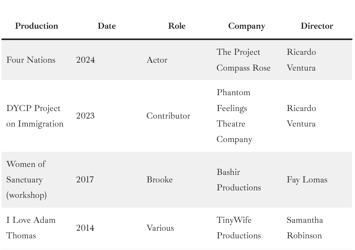Select The Project Compass Rose company
Viewport: 355px width, 250px height.
pos(244,60)
